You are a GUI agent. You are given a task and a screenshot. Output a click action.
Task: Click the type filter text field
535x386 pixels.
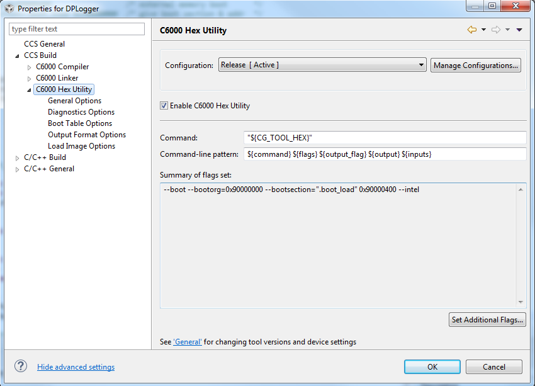pos(77,29)
